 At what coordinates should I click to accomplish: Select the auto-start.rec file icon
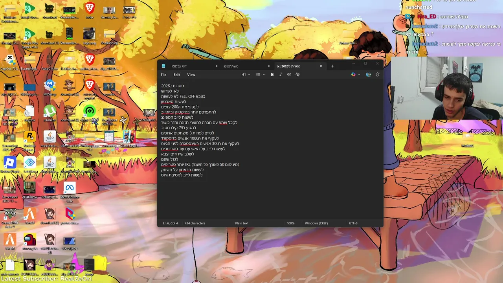pyautogui.click(x=10, y=267)
